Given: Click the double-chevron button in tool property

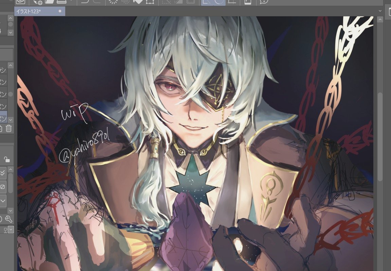Looking at the screenshot, I should point(3,173).
